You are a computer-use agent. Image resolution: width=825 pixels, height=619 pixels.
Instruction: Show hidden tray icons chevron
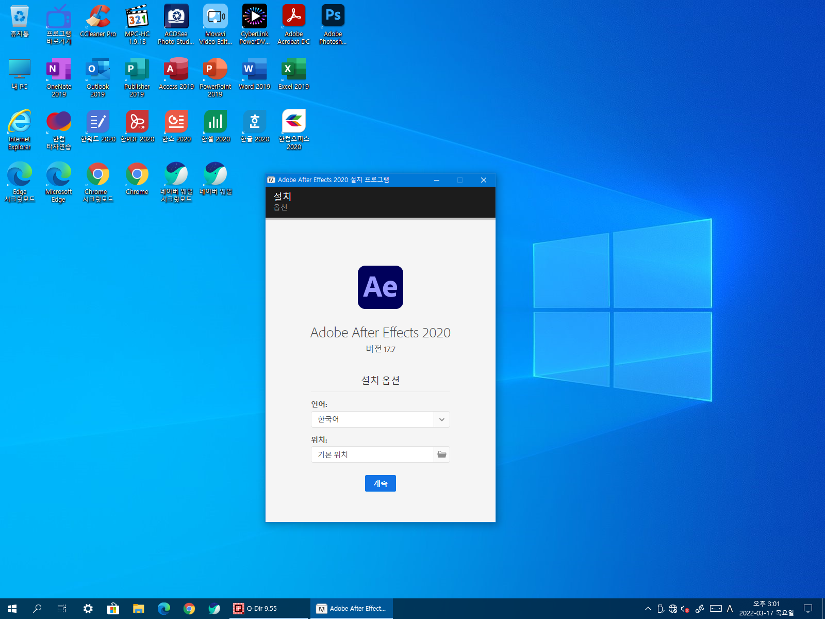point(648,609)
